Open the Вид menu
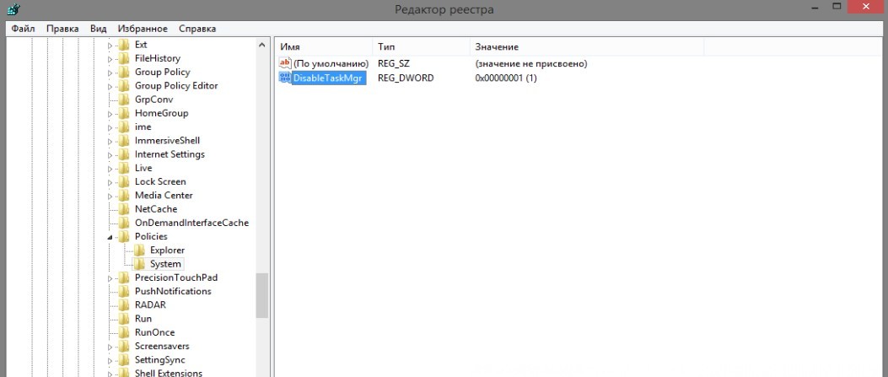Viewport: 888px width, 377px height. coord(98,29)
